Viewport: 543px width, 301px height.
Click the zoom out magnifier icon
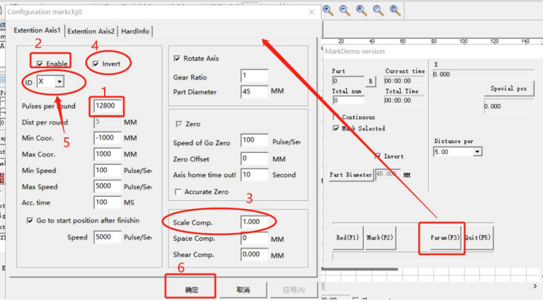click(x=345, y=10)
